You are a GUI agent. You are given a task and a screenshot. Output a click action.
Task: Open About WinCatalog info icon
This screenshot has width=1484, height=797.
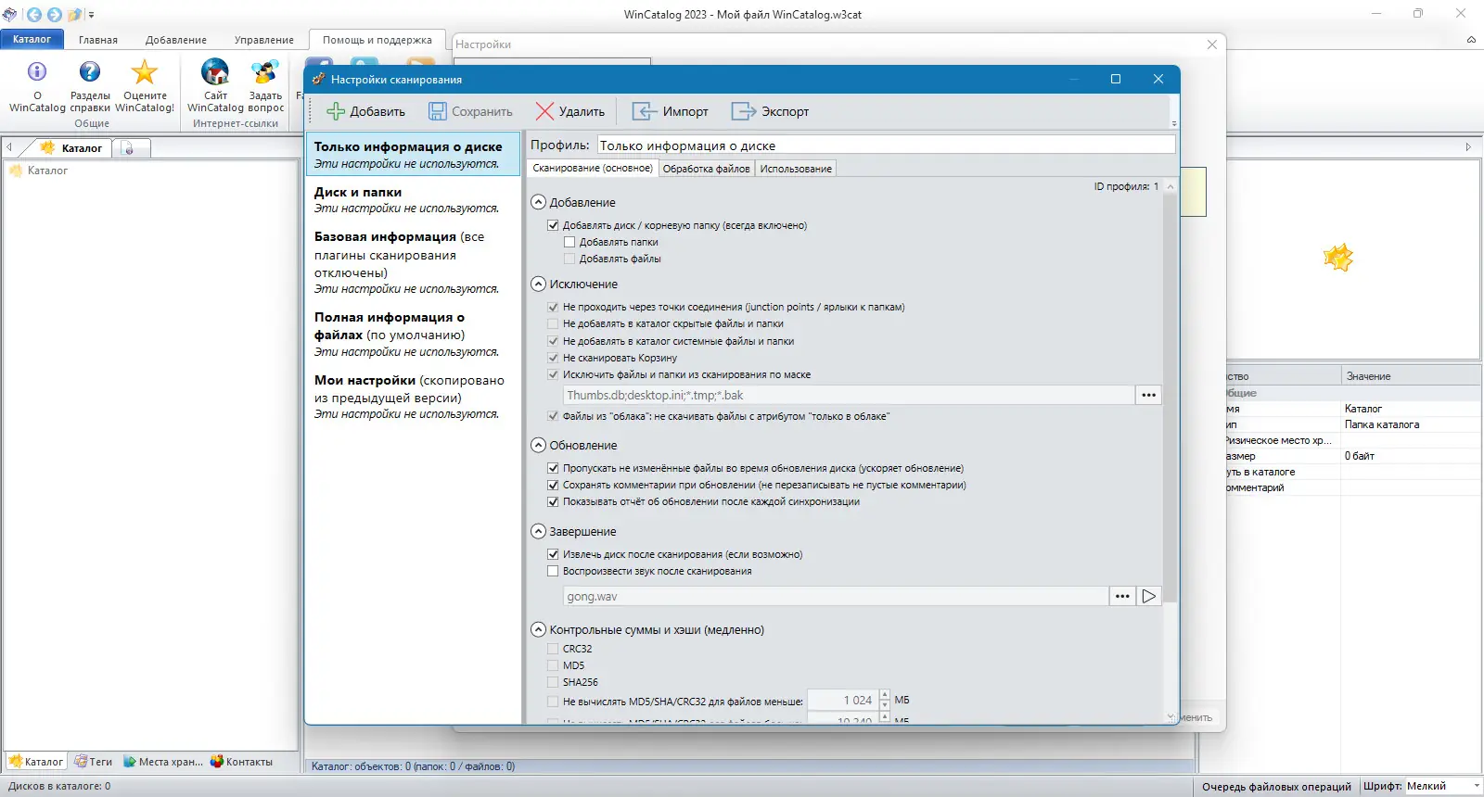click(x=37, y=71)
